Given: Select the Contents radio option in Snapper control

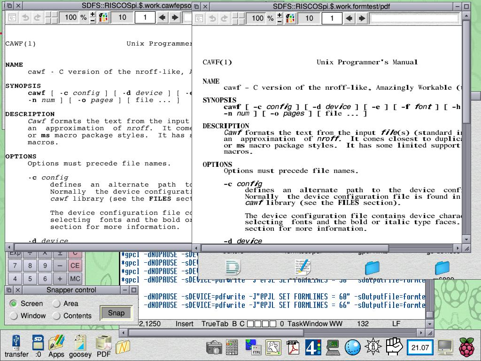Looking at the screenshot, I should coord(56,315).
